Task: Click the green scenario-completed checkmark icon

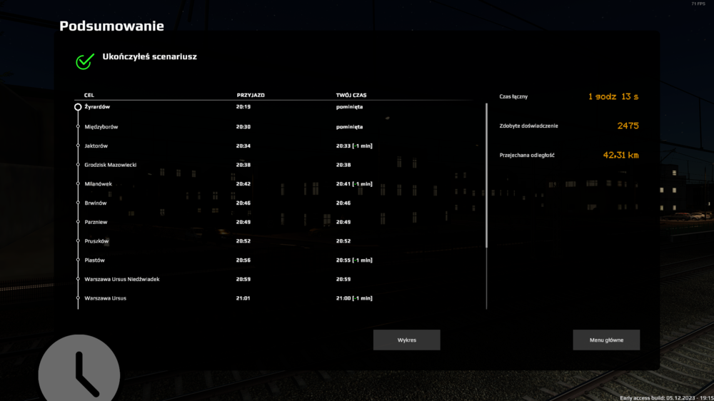Action: coord(85,61)
